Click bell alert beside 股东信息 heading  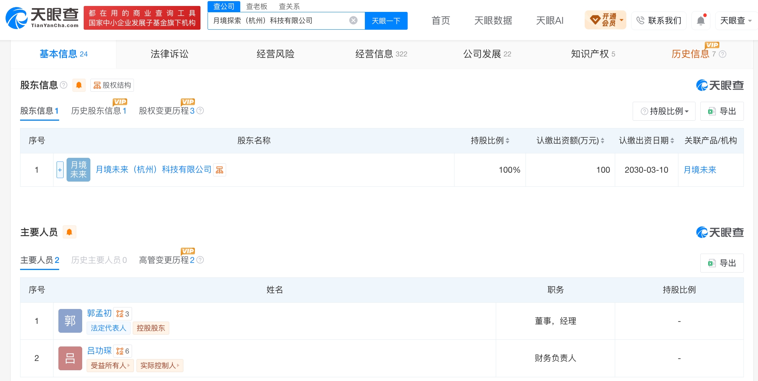coord(79,85)
